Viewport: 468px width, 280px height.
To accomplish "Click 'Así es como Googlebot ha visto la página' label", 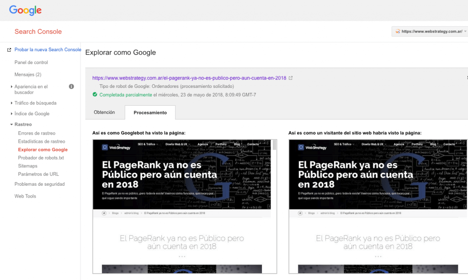I will [x=139, y=133].
